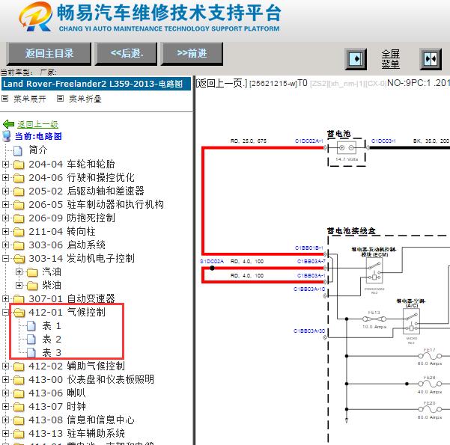450x445 pixels.
Task: Click the 简介 page icon
Action: click(x=18, y=150)
